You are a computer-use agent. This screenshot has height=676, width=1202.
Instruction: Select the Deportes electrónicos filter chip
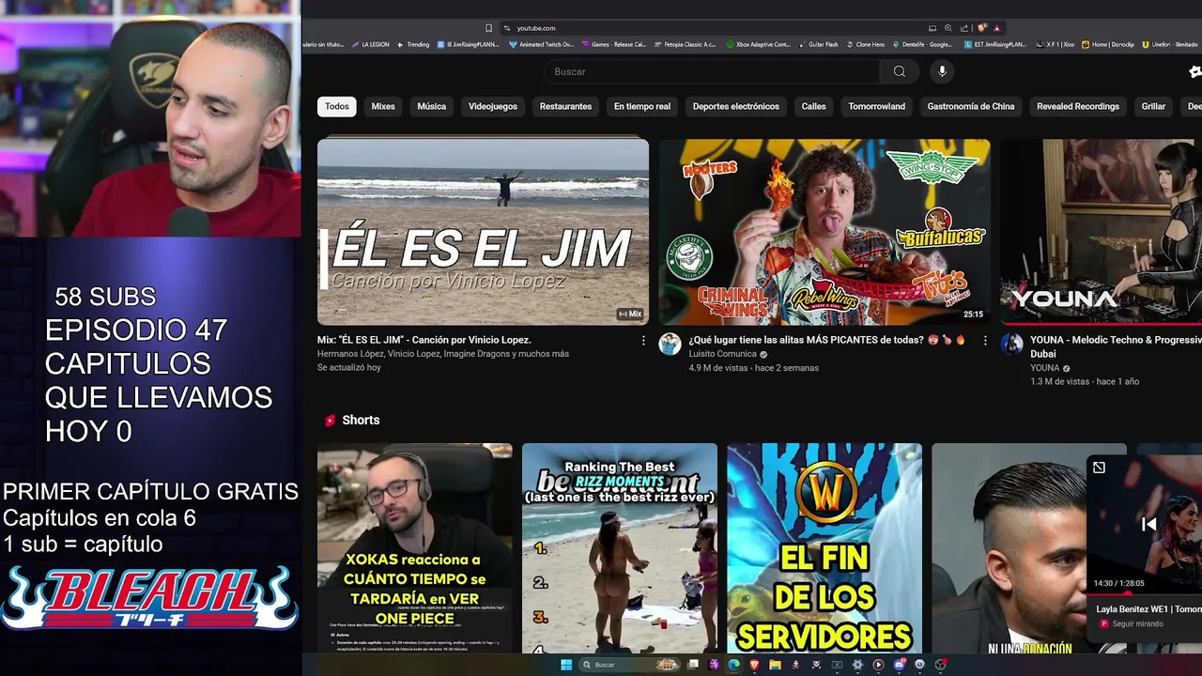736,107
